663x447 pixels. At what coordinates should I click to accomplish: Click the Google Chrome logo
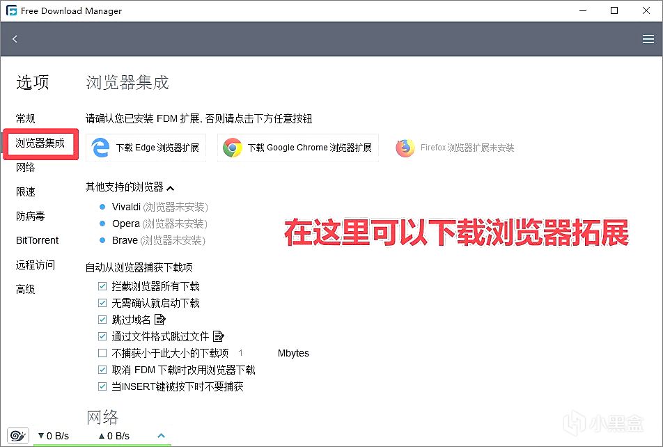click(x=232, y=148)
